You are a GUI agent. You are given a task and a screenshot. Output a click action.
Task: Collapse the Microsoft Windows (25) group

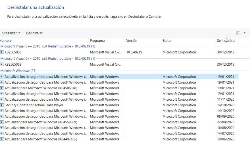pyautogui.click(x=18, y=70)
